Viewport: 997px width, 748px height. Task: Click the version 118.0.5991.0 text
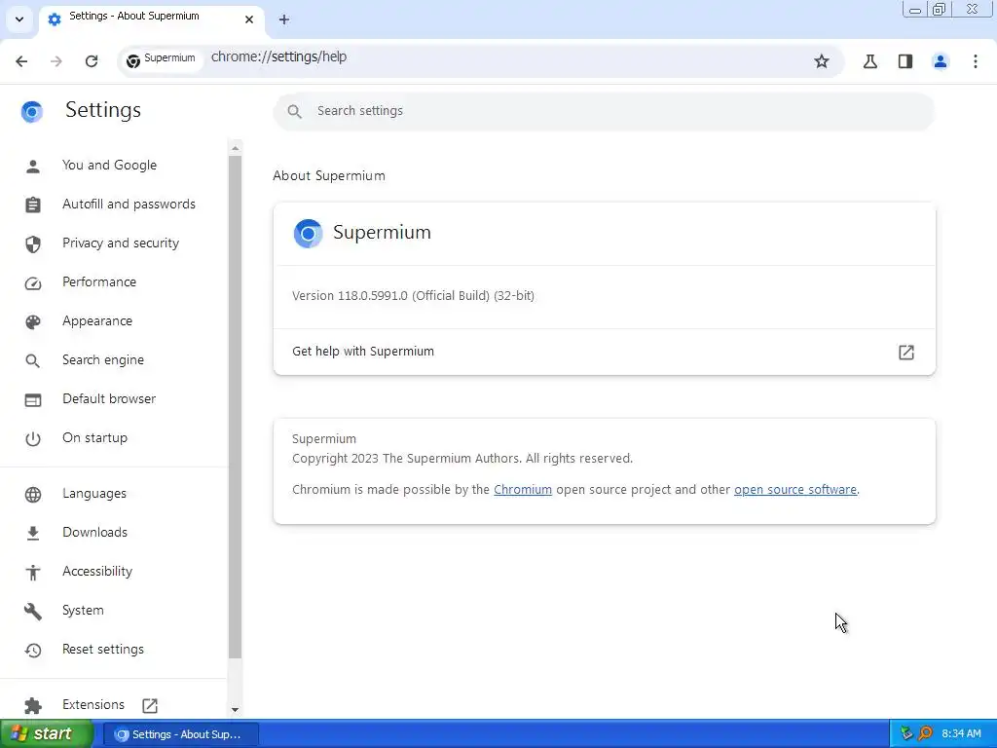pos(413,296)
